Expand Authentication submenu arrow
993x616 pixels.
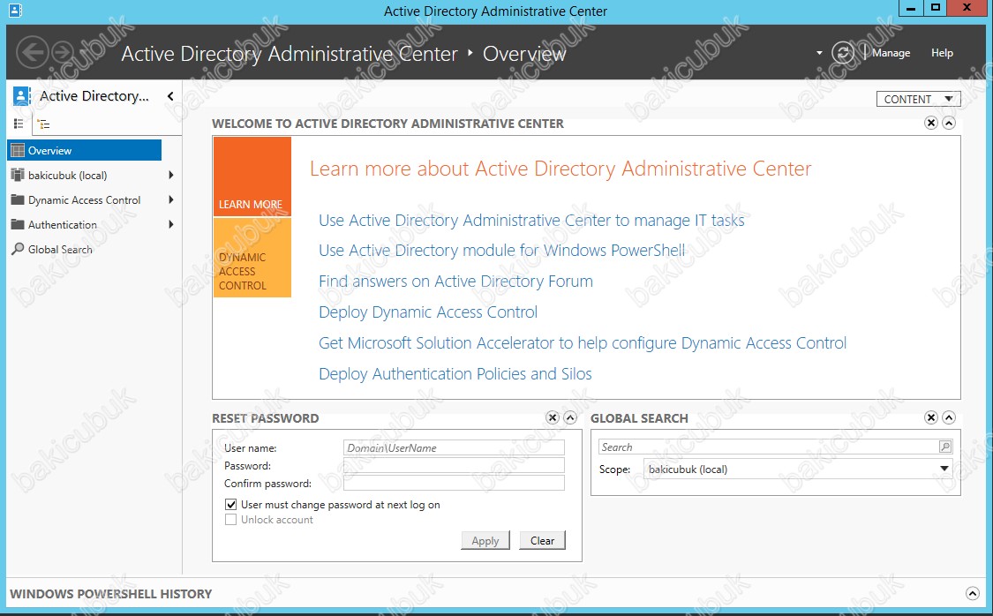pos(171,224)
